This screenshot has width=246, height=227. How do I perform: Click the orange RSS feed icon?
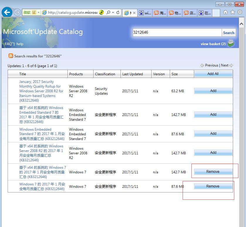click(x=11, y=56)
